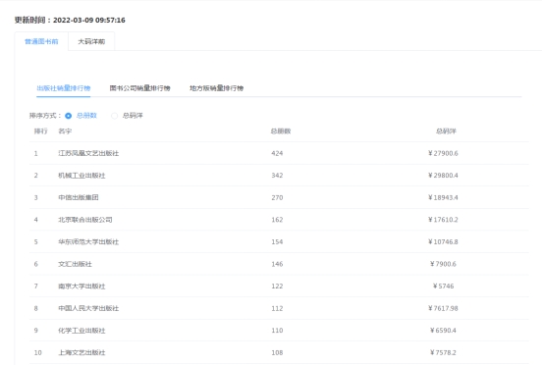Viewport: 542px width, 365px height.
Task: Open the 大码洋 tab
Action: tap(91, 41)
